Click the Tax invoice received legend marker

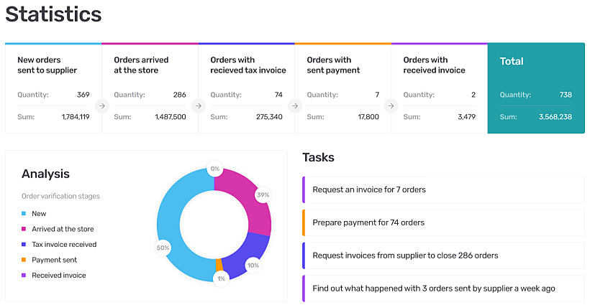click(x=24, y=245)
